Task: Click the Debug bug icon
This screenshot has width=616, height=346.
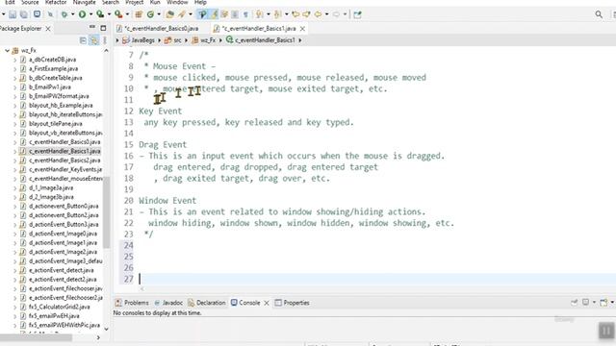Action: tap(64, 14)
